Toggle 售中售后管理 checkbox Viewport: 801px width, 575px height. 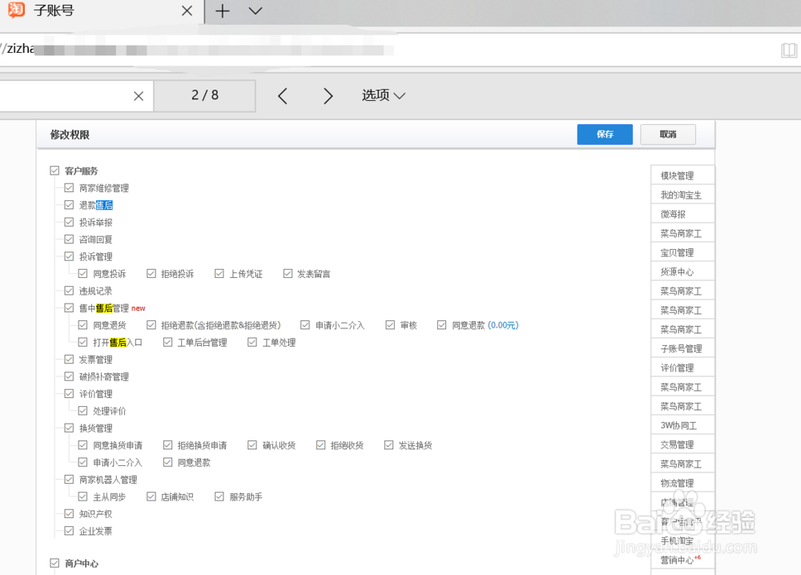tap(69, 308)
